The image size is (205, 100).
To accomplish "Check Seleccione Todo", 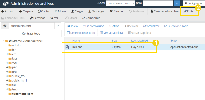I will 176,26.
